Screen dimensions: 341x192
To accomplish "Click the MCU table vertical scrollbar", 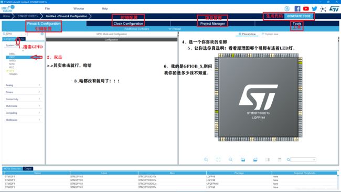I will (338, 180).
